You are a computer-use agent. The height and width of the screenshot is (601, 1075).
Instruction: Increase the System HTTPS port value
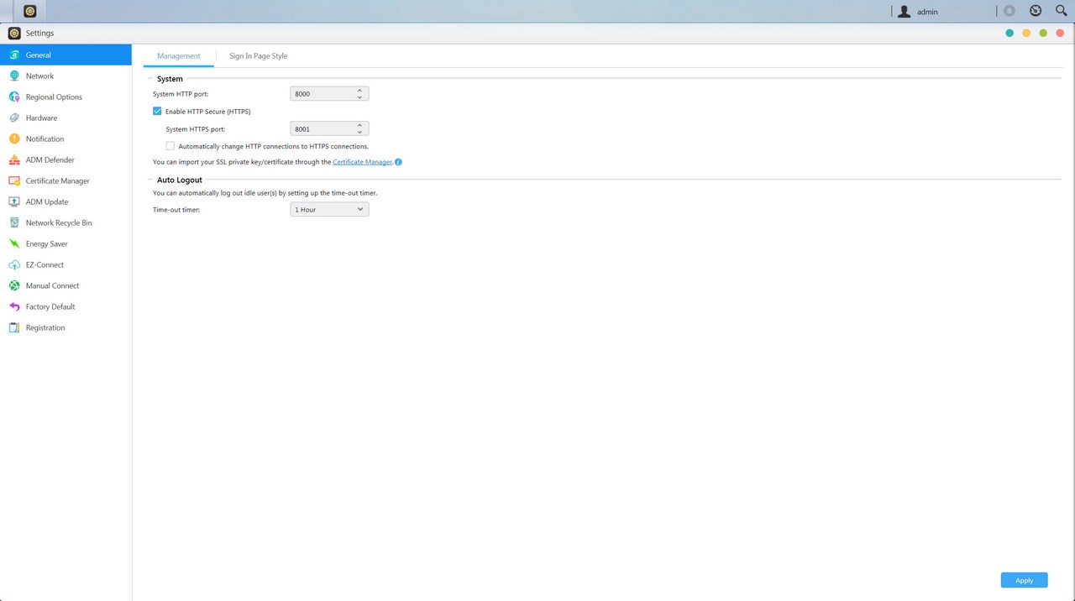[x=359, y=125]
